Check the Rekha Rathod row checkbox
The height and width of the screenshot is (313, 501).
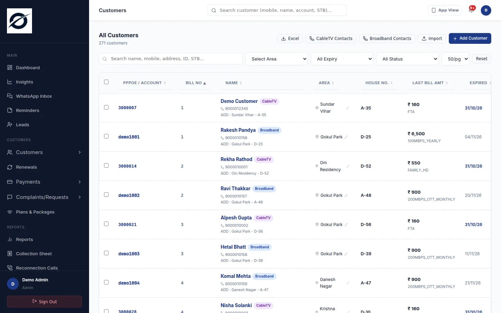(x=106, y=166)
